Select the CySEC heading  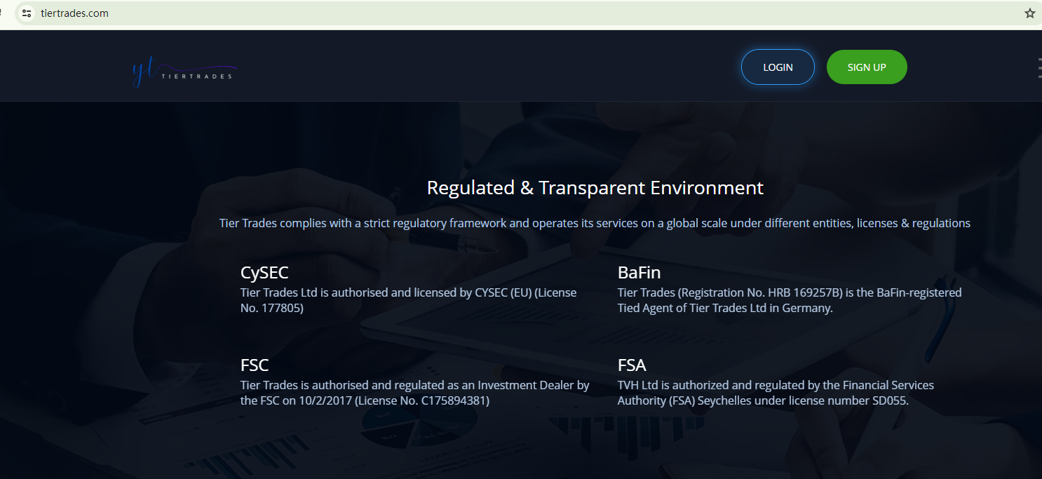264,273
